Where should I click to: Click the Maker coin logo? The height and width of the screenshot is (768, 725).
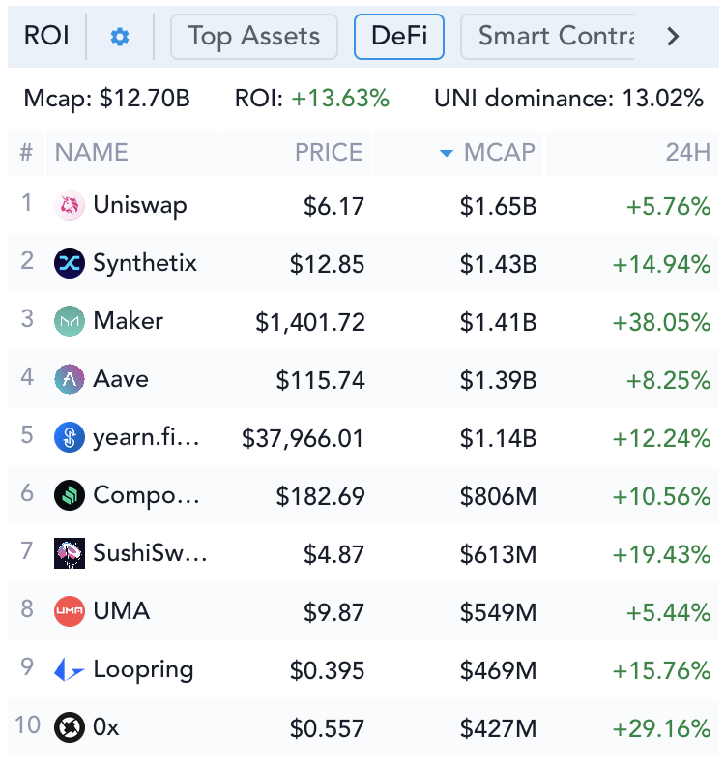pyautogui.click(x=69, y=321)
